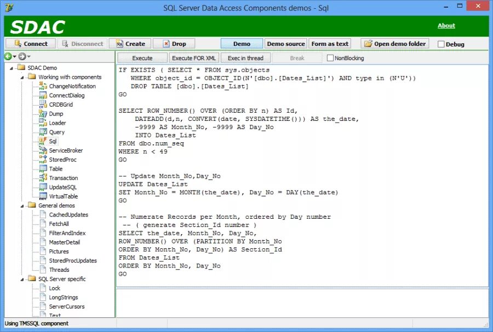Viewport: 493px width, 332px height.
Task: Click the 'WHERE n < 49' line in script
Action: 143,152
